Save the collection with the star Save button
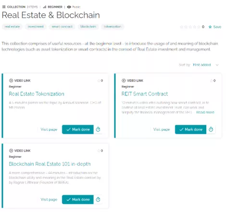Viewport: 226px width, 212px height. (x=215, y=27)
